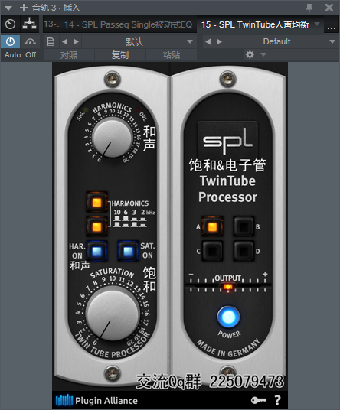
Task: Click the Harmonics knob
Action: click(x=113, y=138)
